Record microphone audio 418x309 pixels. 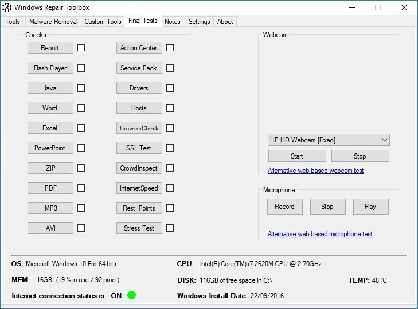pos(285,207)
